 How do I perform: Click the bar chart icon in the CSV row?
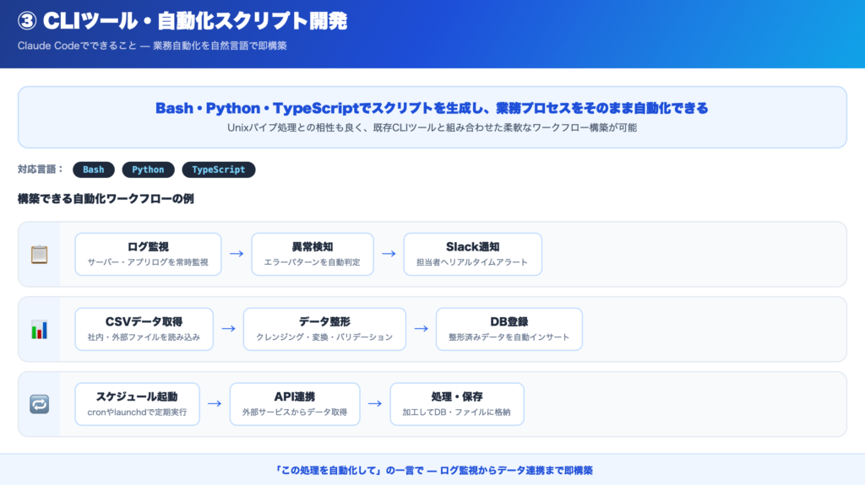39,329
